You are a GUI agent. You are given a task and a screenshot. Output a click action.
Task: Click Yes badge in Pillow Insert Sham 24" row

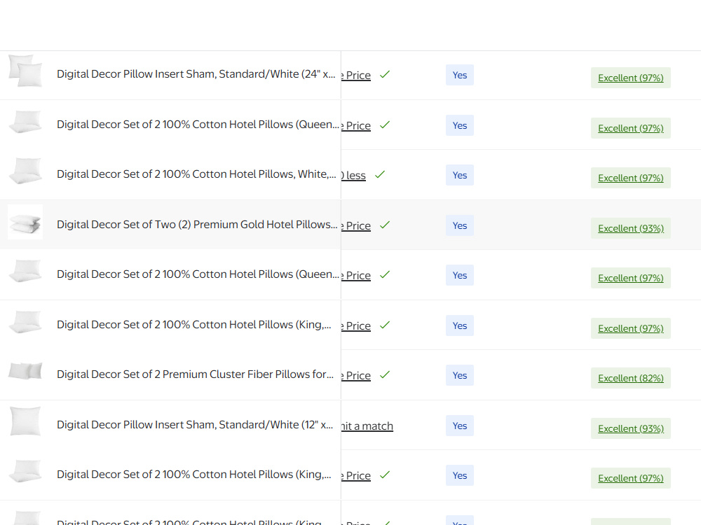460,75
